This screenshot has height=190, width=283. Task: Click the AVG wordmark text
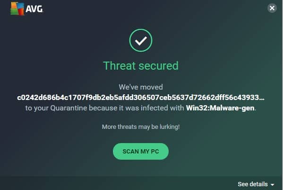pyautogui.click(x=34, y=9)
